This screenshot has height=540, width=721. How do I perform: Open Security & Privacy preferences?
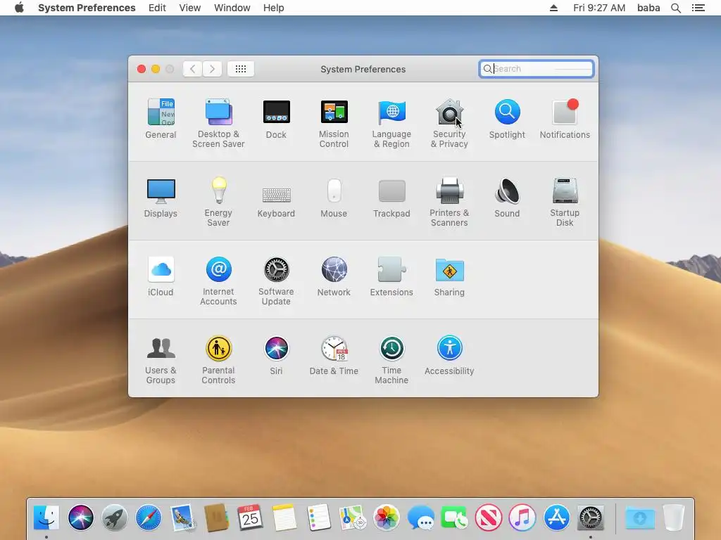click(449, 123)
